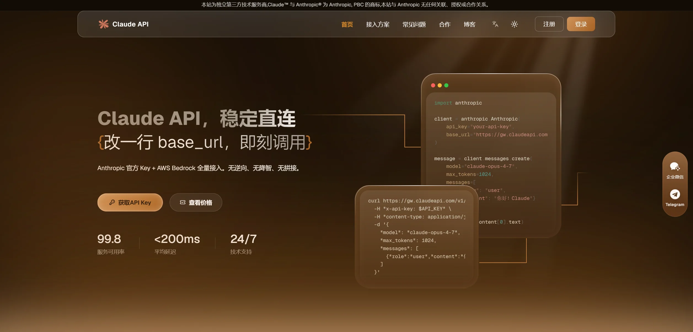
Task: Click the 99.8 availability stat
Action: [x=109, y=239]
